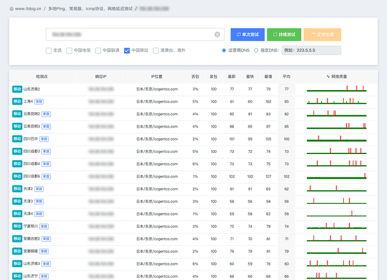Sort by 最新 column header
The height and width of the screenshot is (280, 387).
(232, 77)
